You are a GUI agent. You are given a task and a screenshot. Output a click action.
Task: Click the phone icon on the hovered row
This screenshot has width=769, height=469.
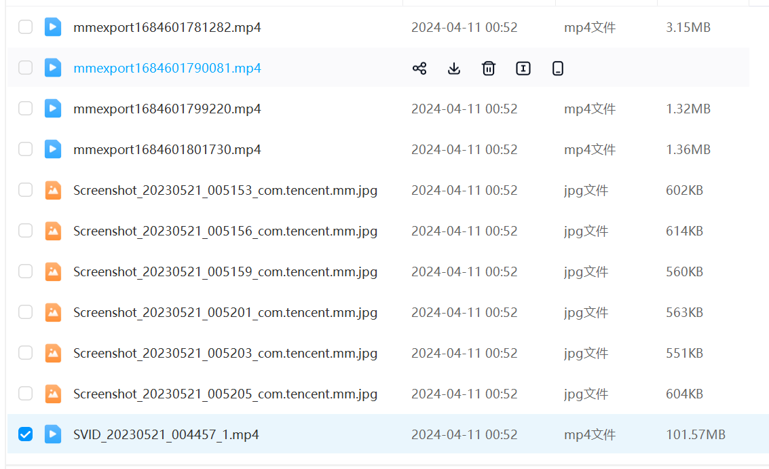(x=558, y=68)
